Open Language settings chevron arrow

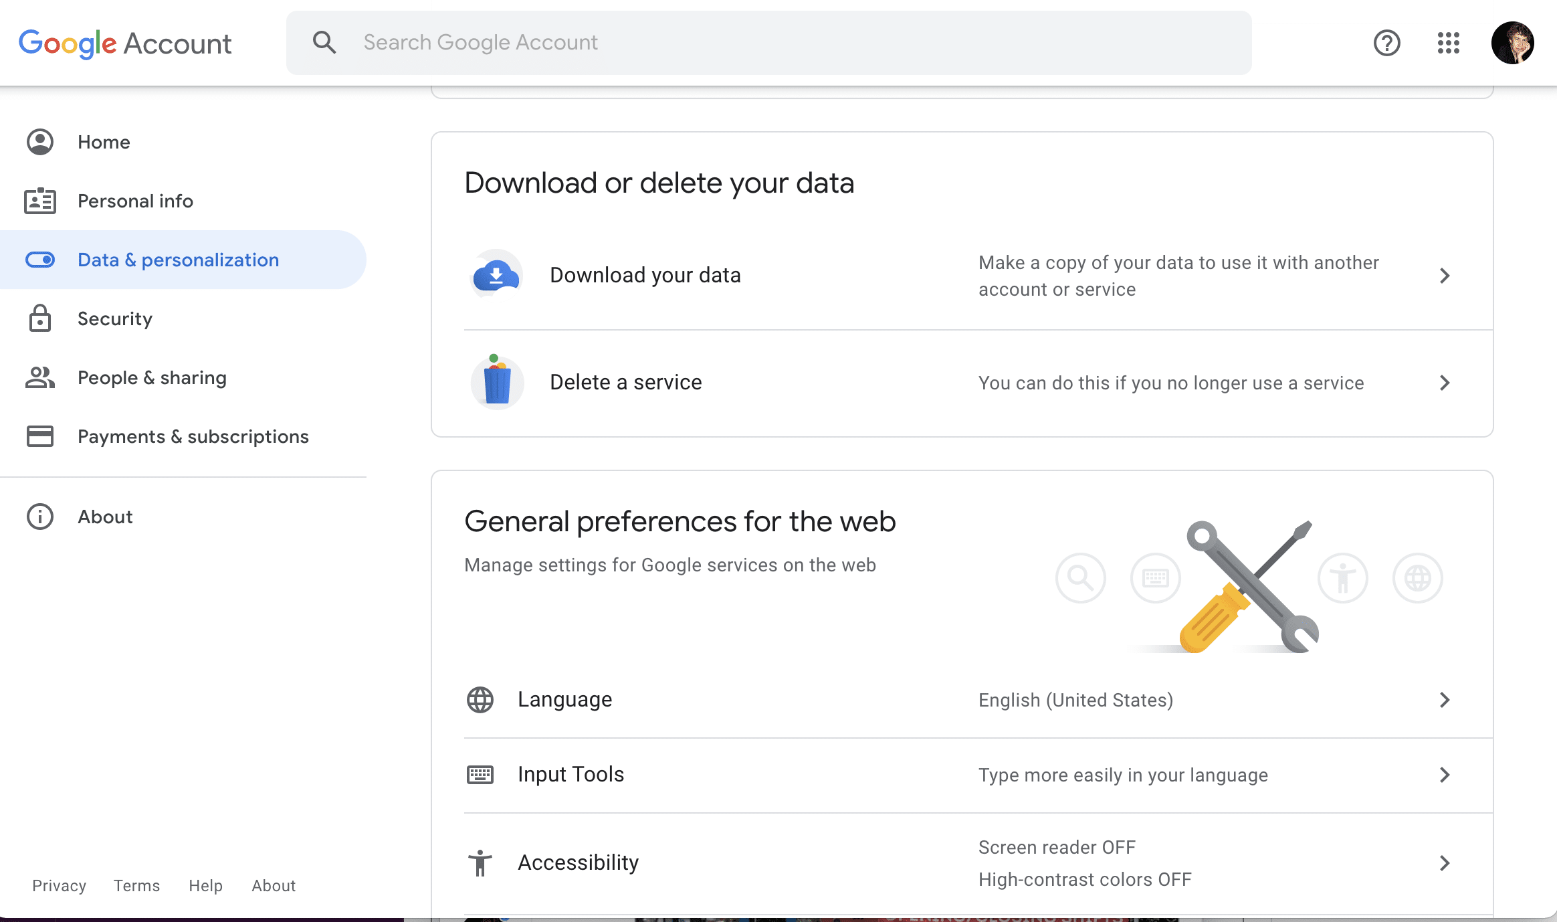click(x=1444, y=700)
